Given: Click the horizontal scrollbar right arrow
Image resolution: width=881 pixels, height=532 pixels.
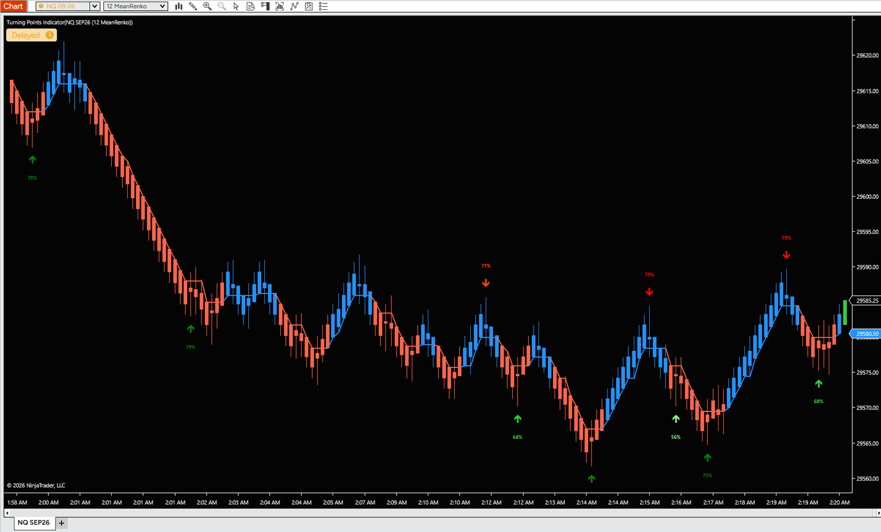Looking at the screenshot, I should click(878, 513).
